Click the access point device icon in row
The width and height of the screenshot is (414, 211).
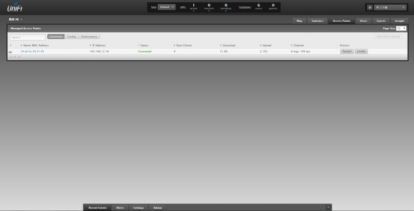pyautogui.click(x=10, y=52)
